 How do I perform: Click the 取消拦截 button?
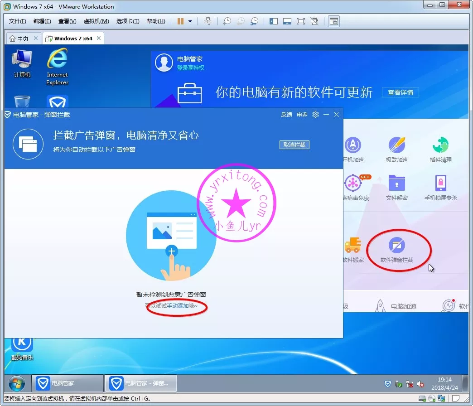[x=294, y=145]
